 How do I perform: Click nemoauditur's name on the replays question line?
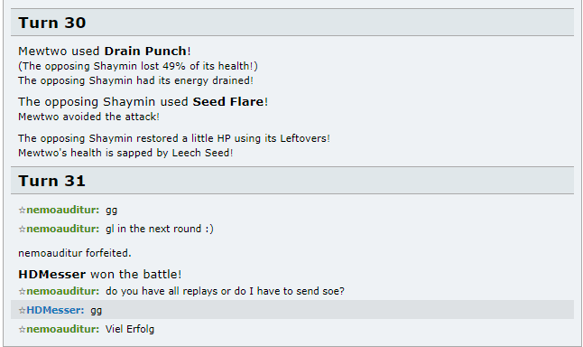[x=63, y=291]
